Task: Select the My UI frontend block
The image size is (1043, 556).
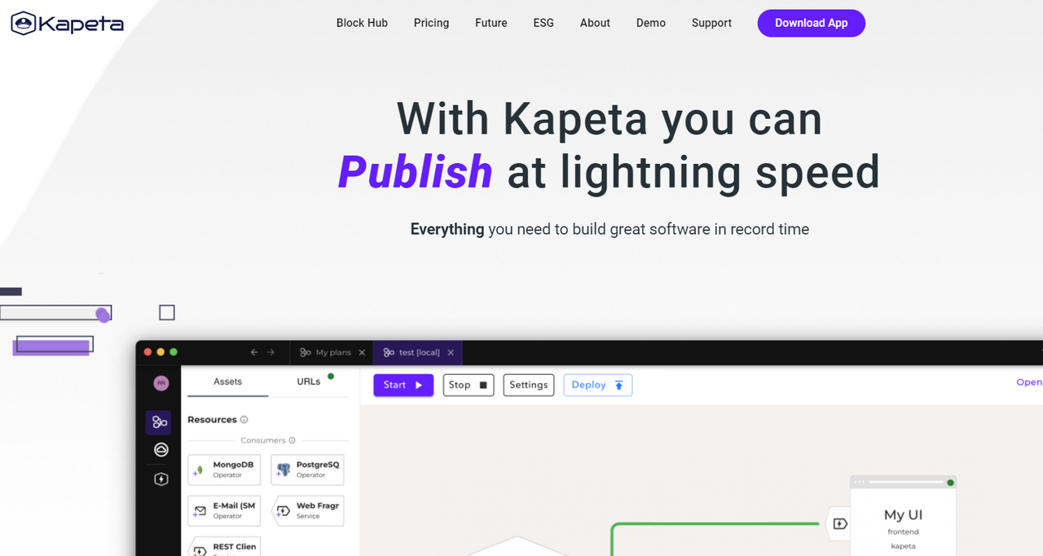Action: click(x=903, y=516)
